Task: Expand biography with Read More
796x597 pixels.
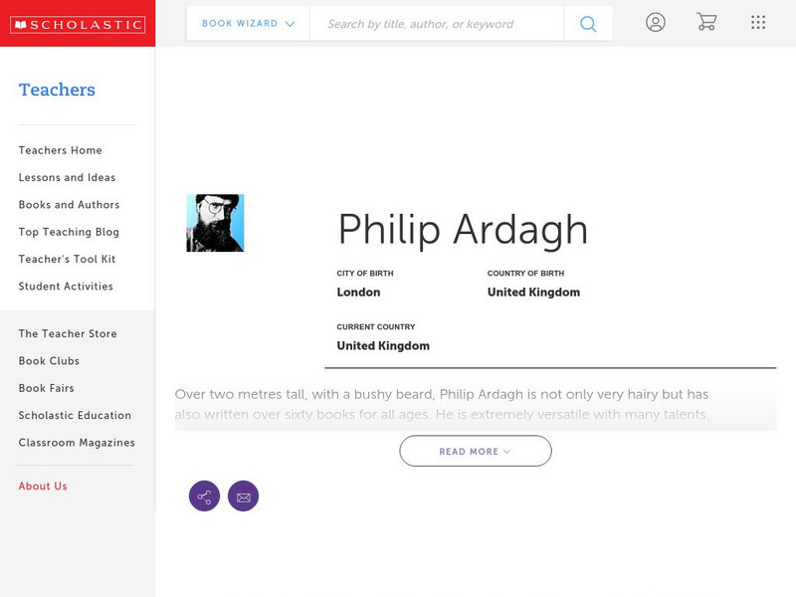Action: click(x=476, y=451)
